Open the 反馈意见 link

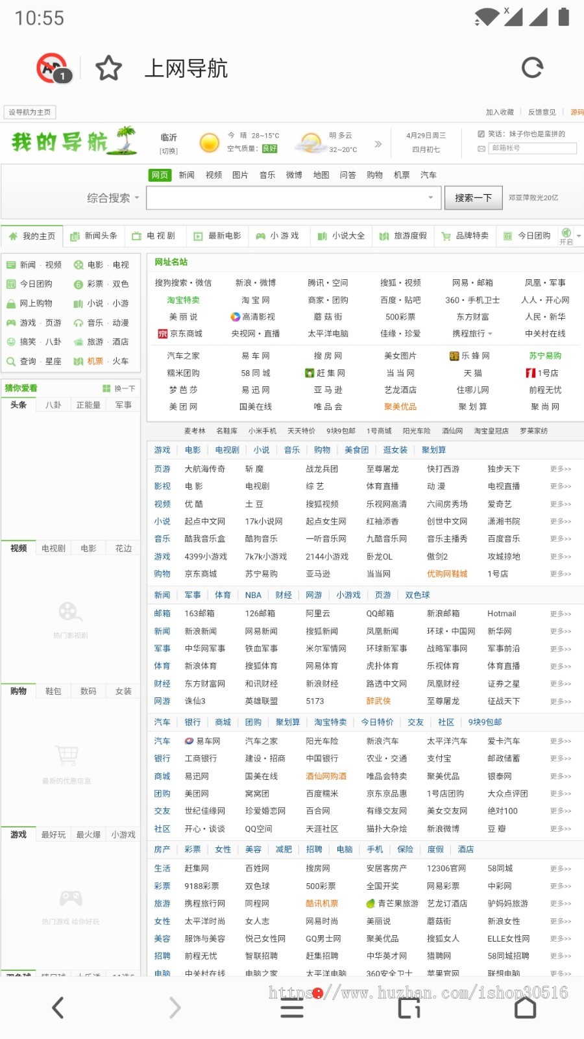point(542,112)
